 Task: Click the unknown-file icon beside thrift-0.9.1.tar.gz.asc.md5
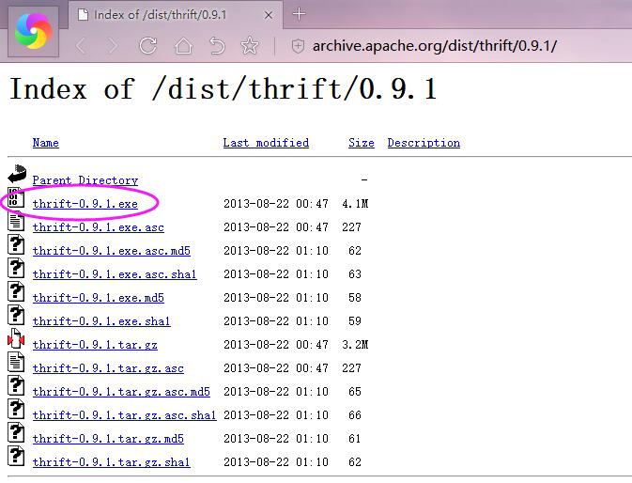click(x=16, y=386)
